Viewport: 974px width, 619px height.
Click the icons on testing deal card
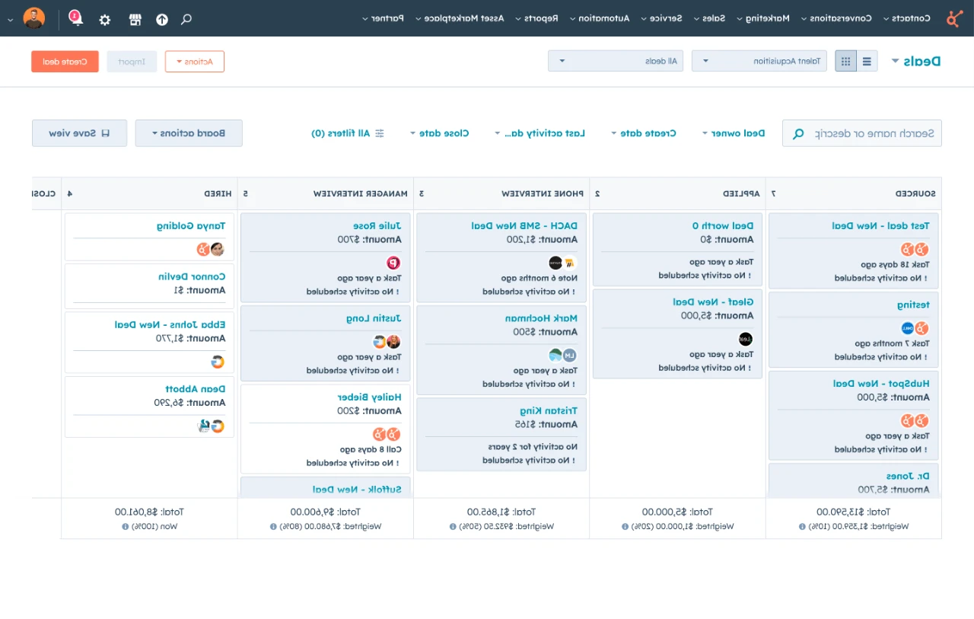pyautogui.click(x=915, y=328)
